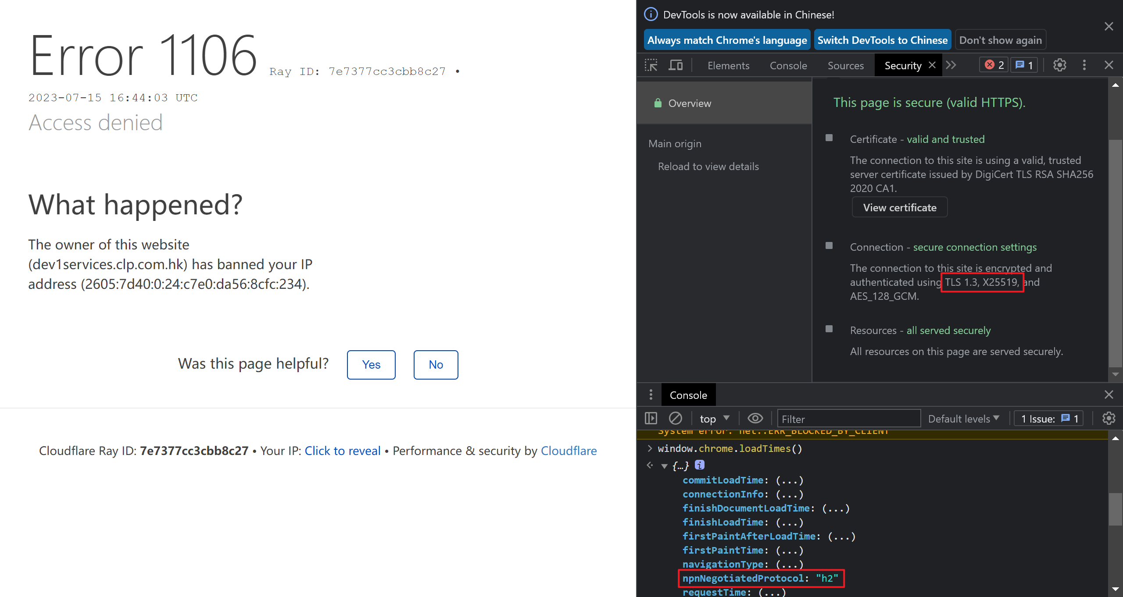
Task: Open the Default levels dropdown
Action: (x=964, y=419)
